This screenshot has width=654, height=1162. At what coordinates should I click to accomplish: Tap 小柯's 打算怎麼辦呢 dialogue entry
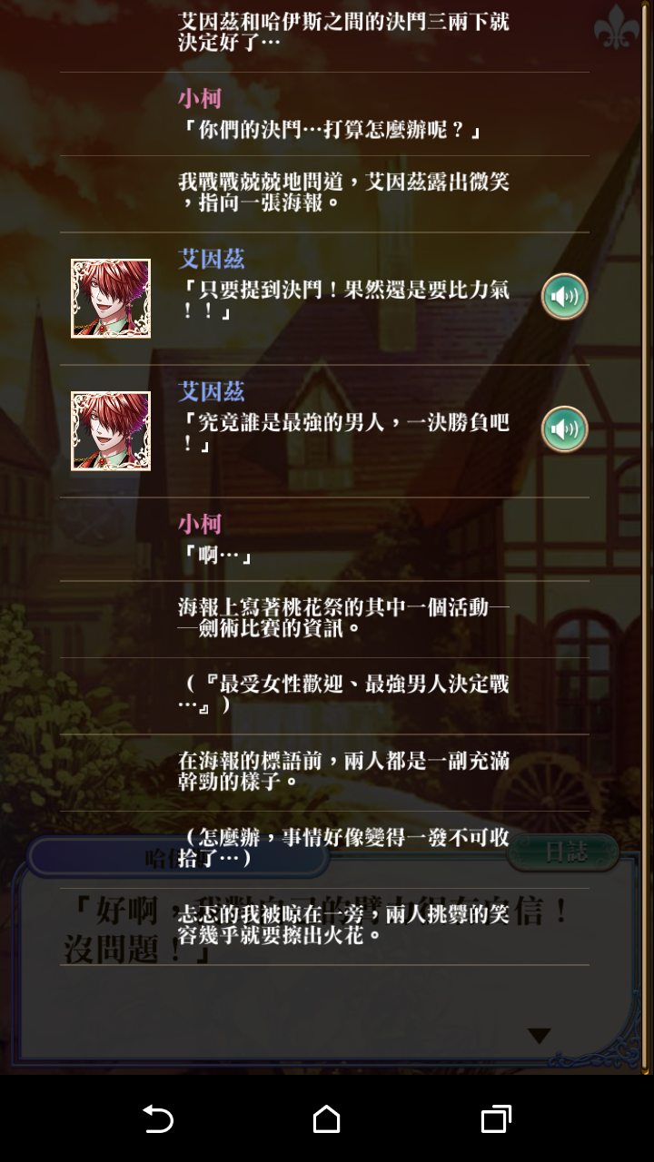[x=324, y=114]
